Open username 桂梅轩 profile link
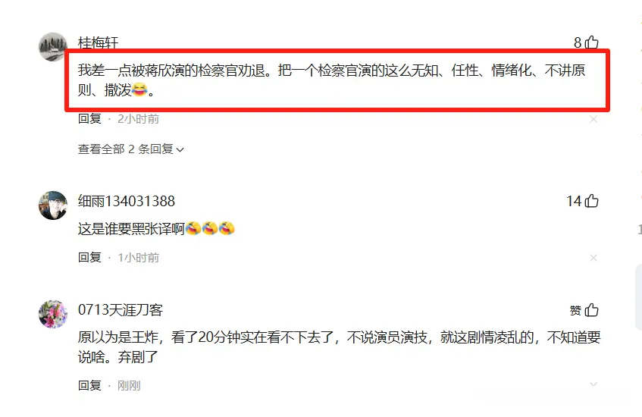642x417 pixels. pyautogui.click(x=99, y=42)
